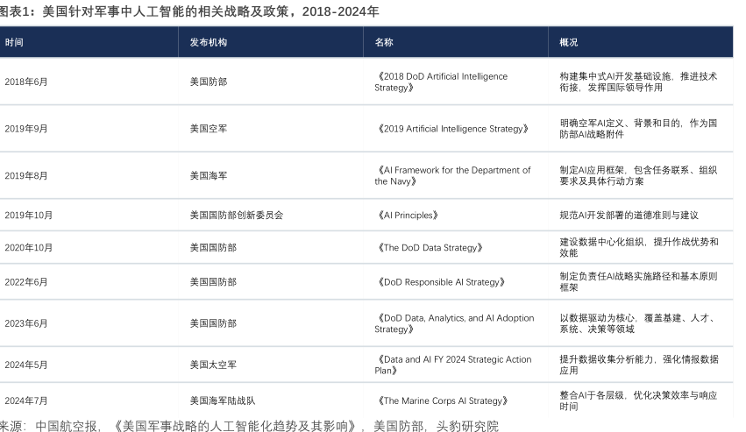Click the 发布机构 column header

point(208,42)
